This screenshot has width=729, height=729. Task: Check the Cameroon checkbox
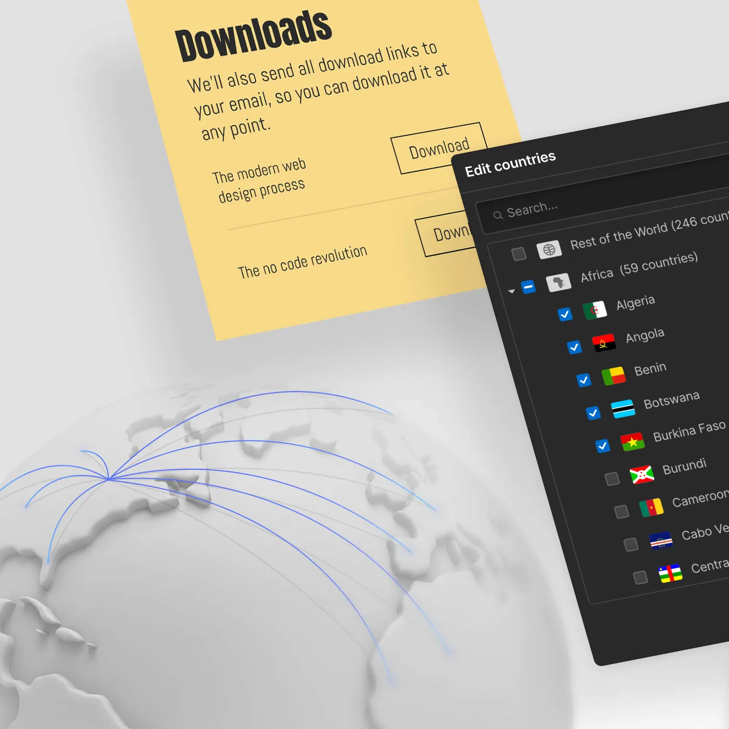(x=621, y=511)
